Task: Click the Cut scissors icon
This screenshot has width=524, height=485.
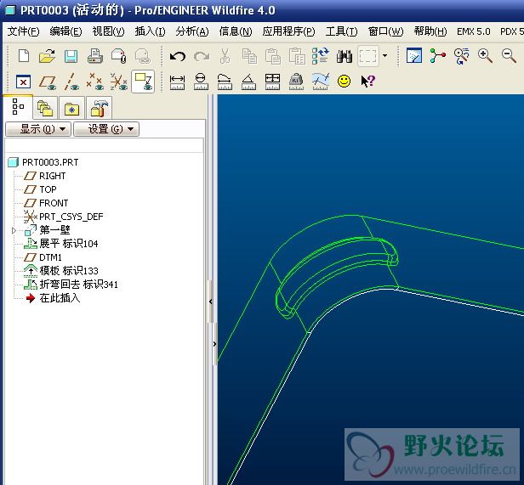Action: [225, 56]
